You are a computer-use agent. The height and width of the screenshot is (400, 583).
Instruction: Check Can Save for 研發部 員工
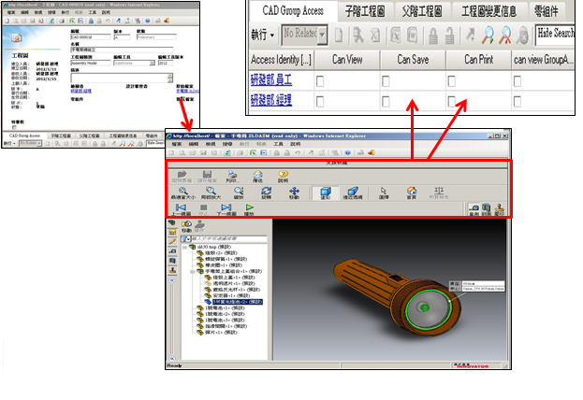[x=386, y=81]
